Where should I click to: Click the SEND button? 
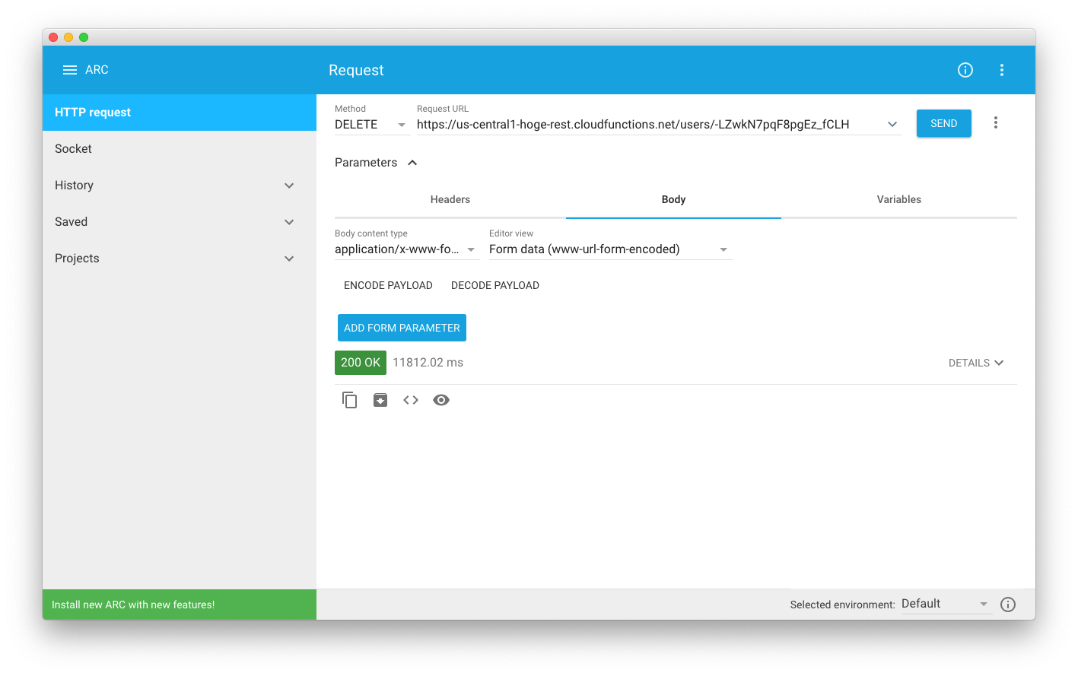[944, 123]
